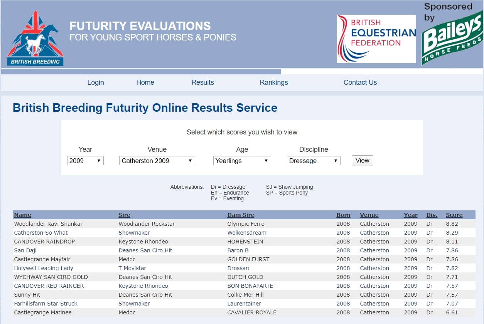Screen dimensions: 484x324
Task: Click Woodlander Ravi Shankar row name
Action: 48,224
